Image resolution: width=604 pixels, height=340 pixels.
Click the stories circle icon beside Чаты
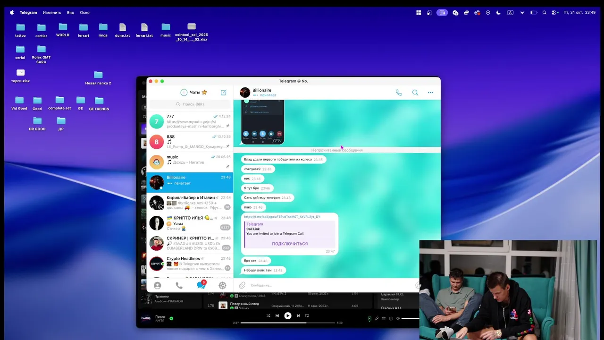click(184, 93)
